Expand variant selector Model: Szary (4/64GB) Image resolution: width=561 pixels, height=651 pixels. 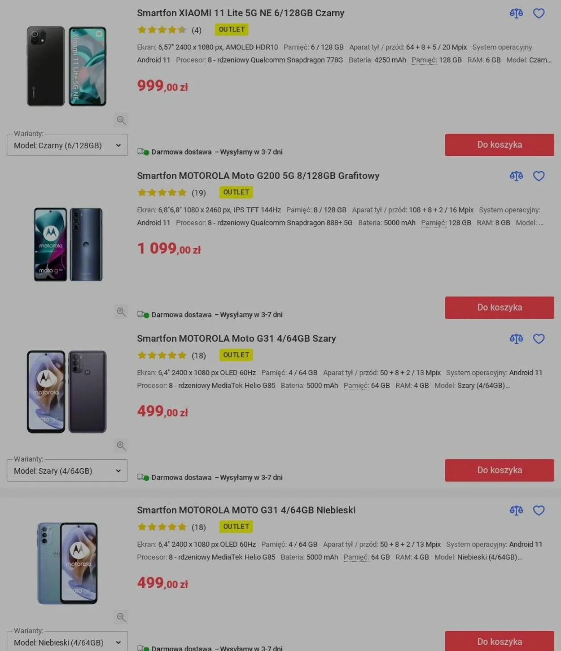tap(67, 471)
